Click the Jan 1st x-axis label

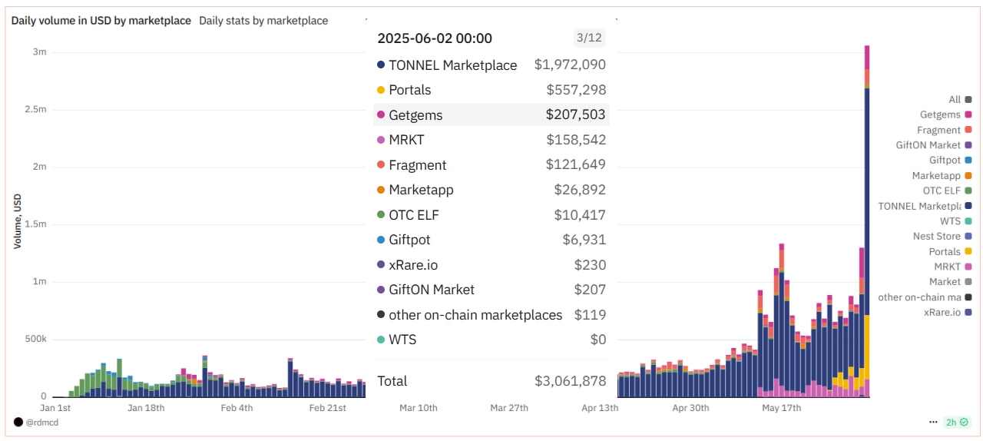55,408
